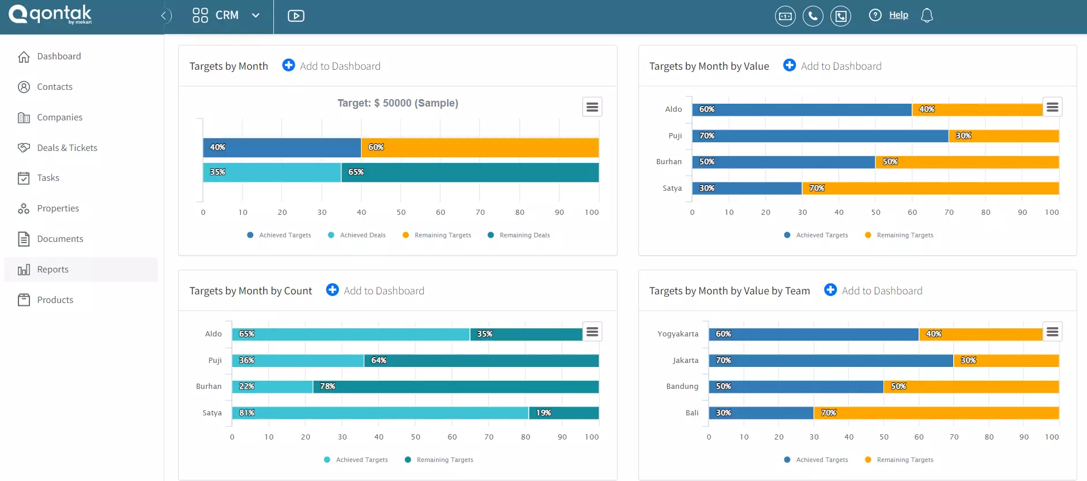Viewport: 1087px width, 481px height.
Task: Click 'Target: $ 50000 (Sample)' chart title
Action: click(x=398, y=103)
